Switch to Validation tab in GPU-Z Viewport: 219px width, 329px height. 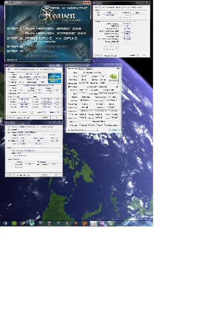[89, 69]
